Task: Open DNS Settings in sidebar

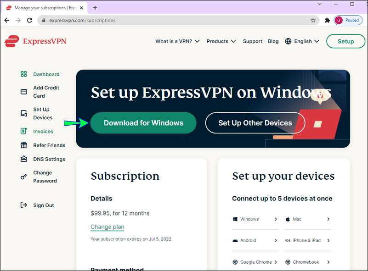Action: click(x=49, y=159)
